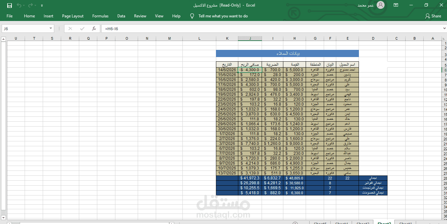Image resolution: width=447 pixels, height=224 pixels.
Task: Select the cell with value 3,139.0
Action: point(250,173)
